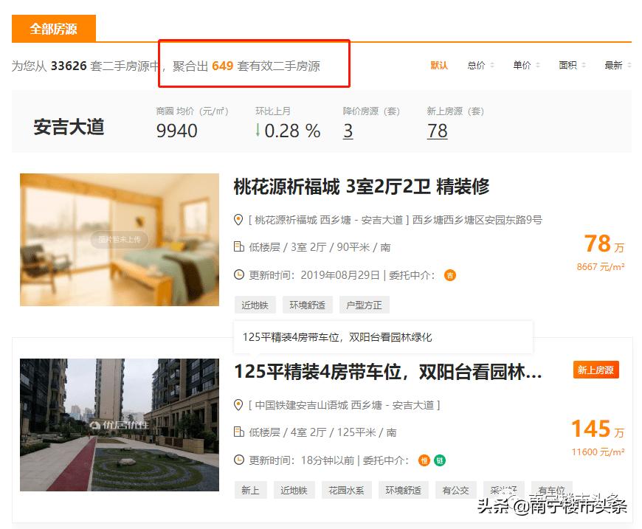
Task: Select the 默认 sorting option
Action: [438, 65]
